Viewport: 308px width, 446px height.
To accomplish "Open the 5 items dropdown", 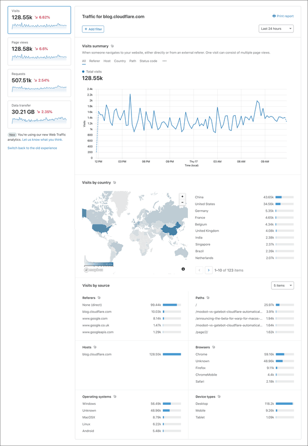I will (282, 285).
